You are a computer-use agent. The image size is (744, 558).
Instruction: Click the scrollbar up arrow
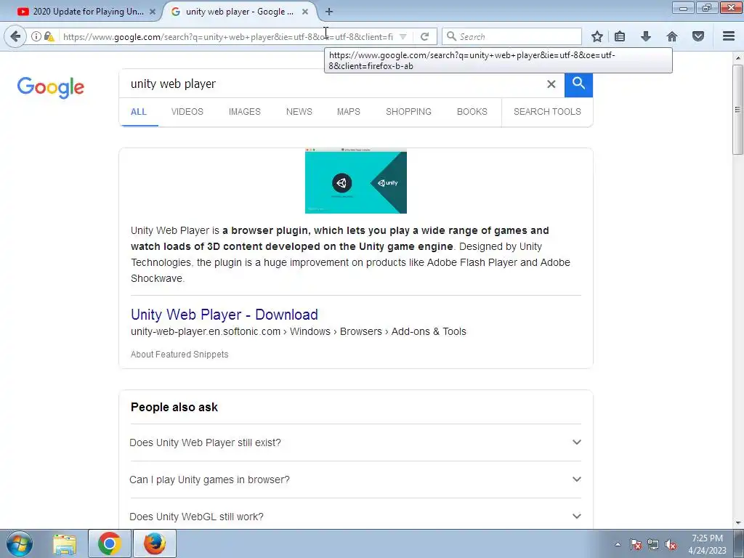(738, 57)
